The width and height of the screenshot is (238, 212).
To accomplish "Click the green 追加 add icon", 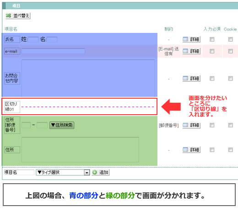I will coord(95,172).
